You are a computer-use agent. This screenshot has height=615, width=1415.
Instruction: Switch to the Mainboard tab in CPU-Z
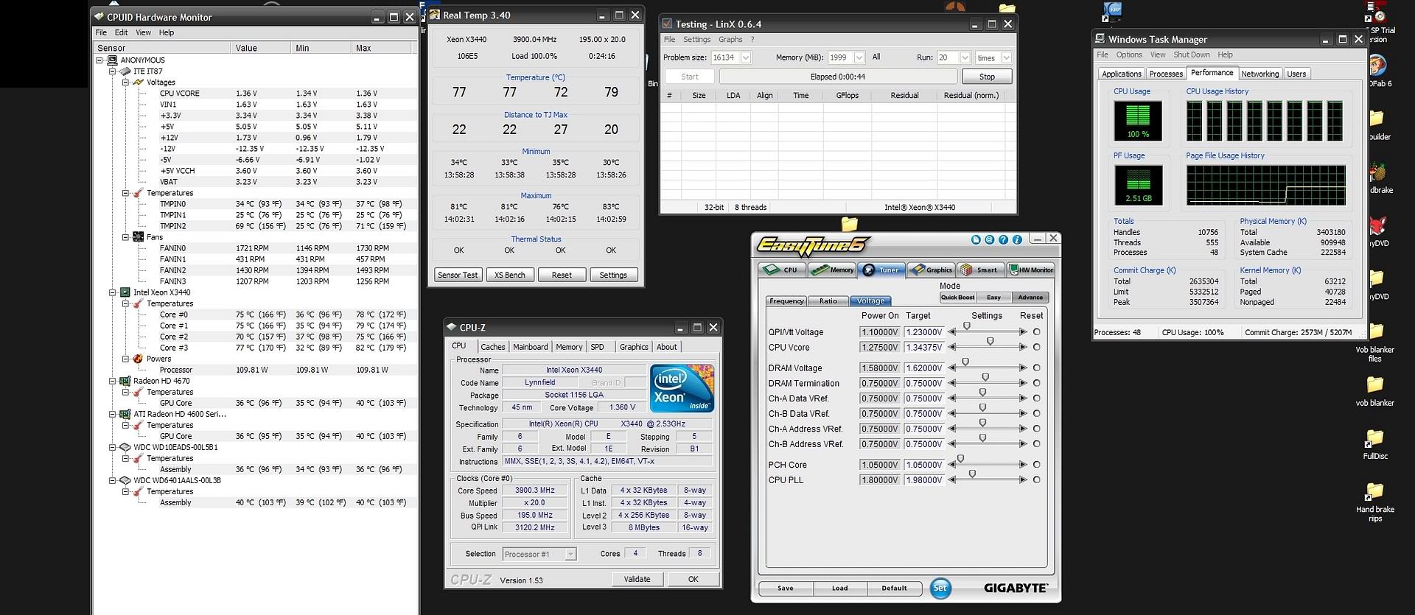click(530, 347)
